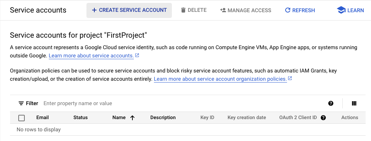Click the CREATE SERVICE ACCOUNT button
Image resolution: width=371 pixels, height=141 pixels.
click(129, 10)
